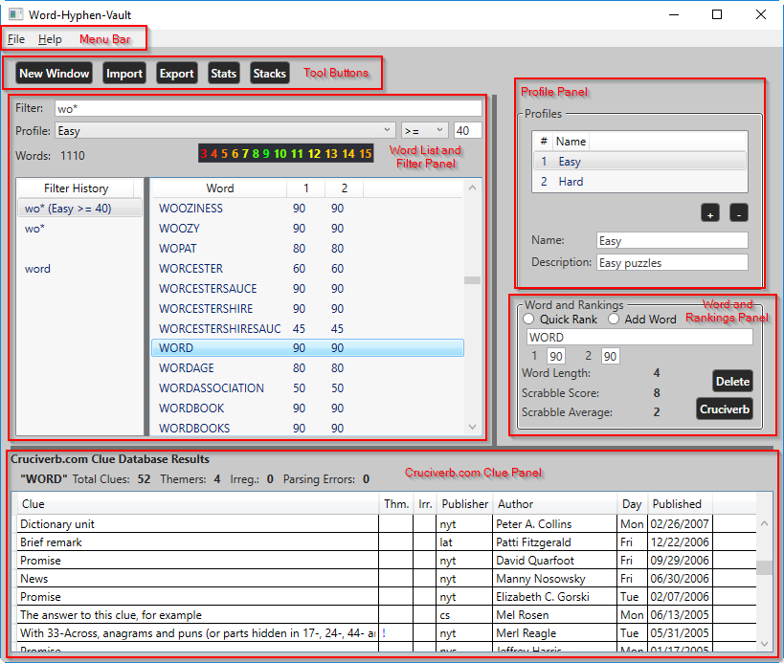Click the score threshold field showing 40
Viewport: 784px width, 663px height.
click(467, 130)
